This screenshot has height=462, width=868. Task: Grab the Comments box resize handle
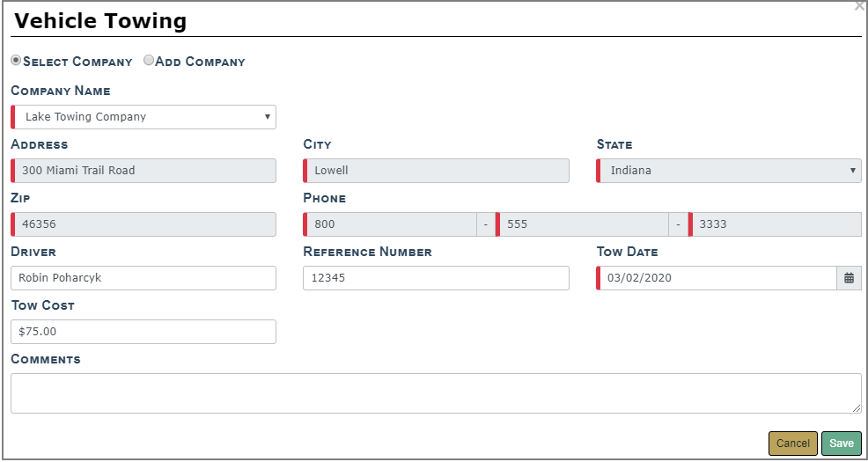point(857,408)
